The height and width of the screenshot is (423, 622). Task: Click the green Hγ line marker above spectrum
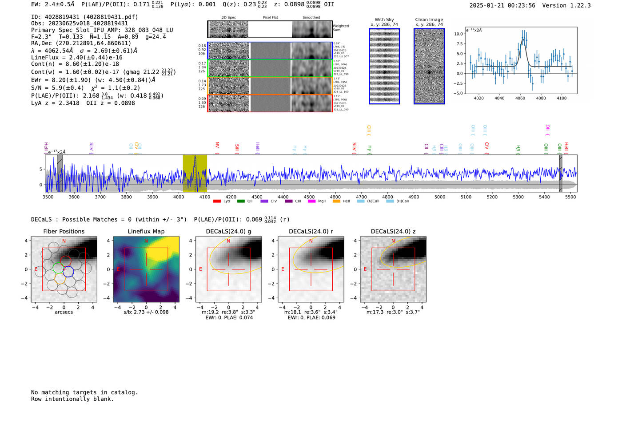tap(369, 150)
